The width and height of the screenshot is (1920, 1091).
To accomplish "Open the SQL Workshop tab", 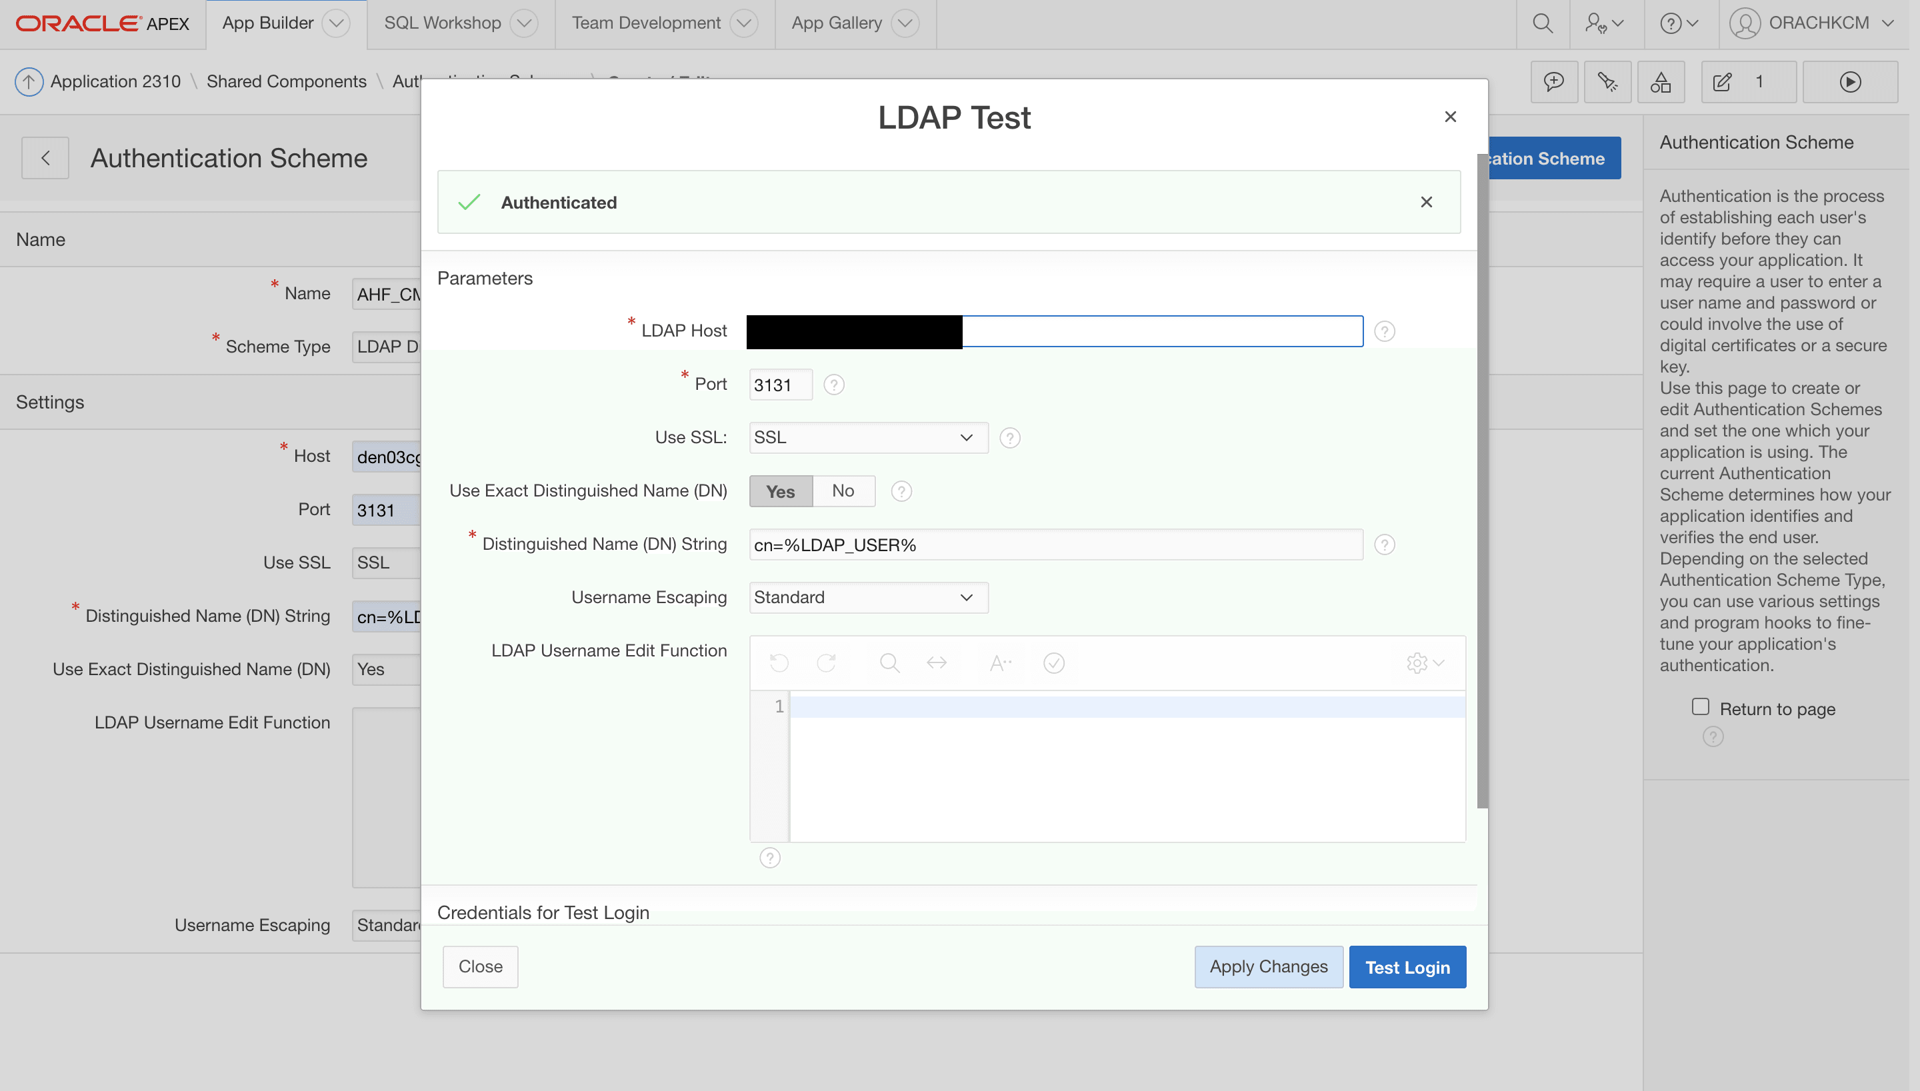I will click(x=442, y=23).
